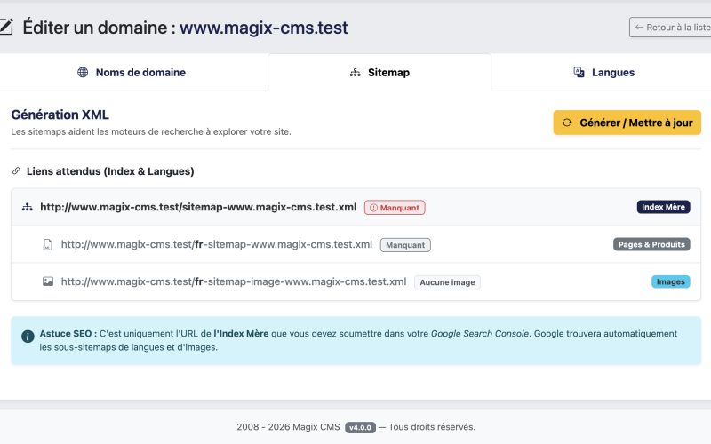Screen dimensions: 711x444
Task: Click the Pages & Produits label
Action: pos(651,245)
